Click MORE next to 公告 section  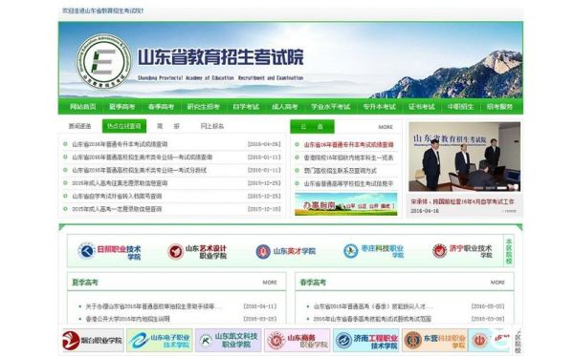[x=386, y=127]
